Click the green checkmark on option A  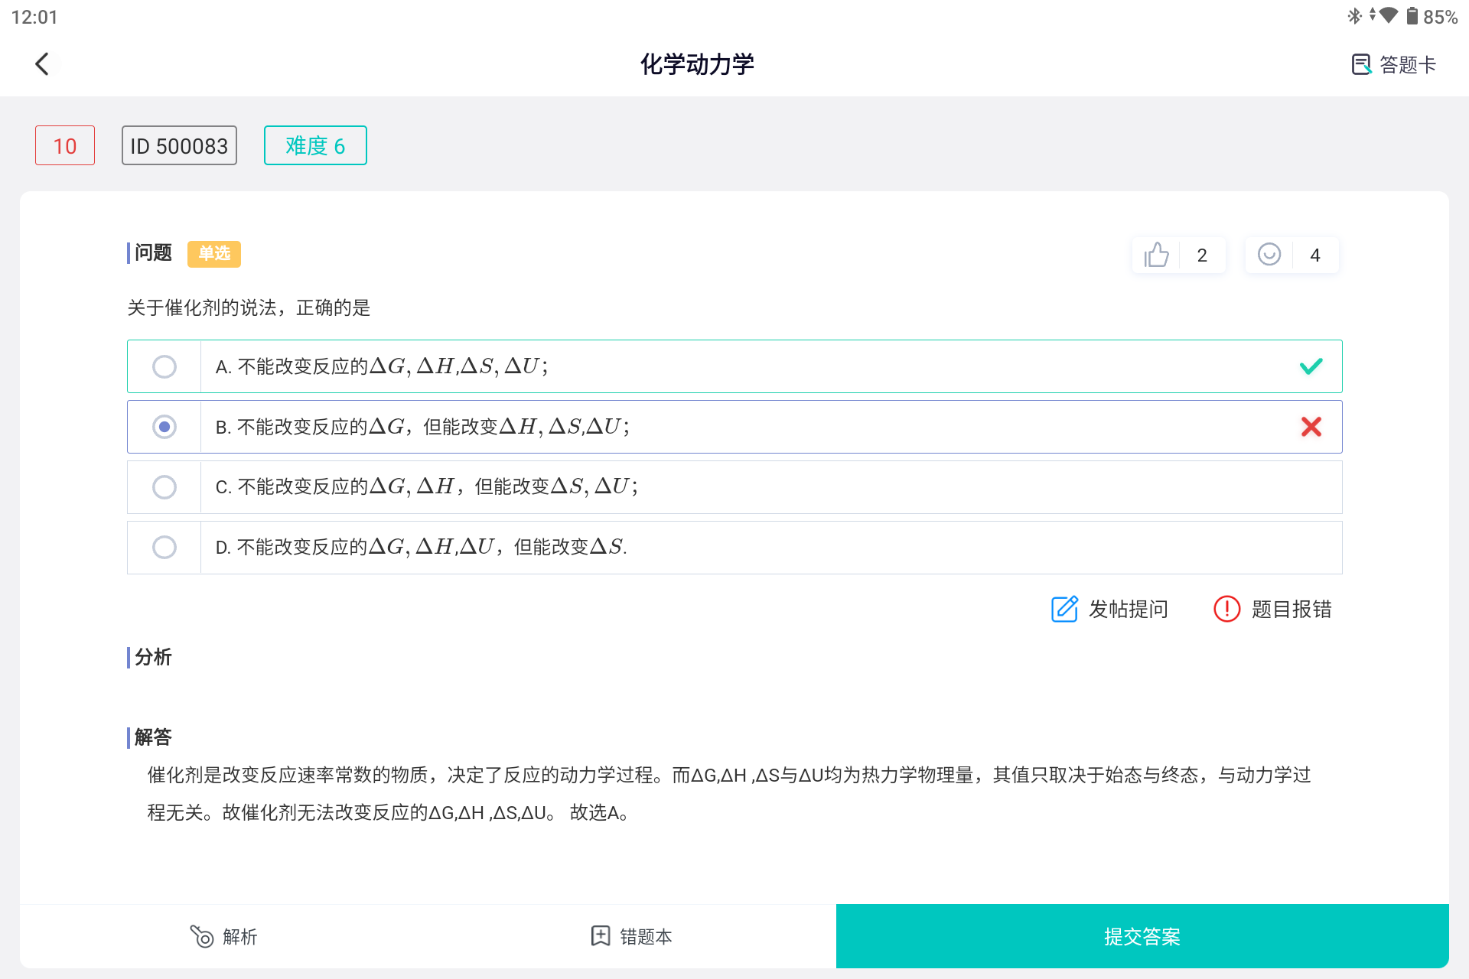[1311, 366]
